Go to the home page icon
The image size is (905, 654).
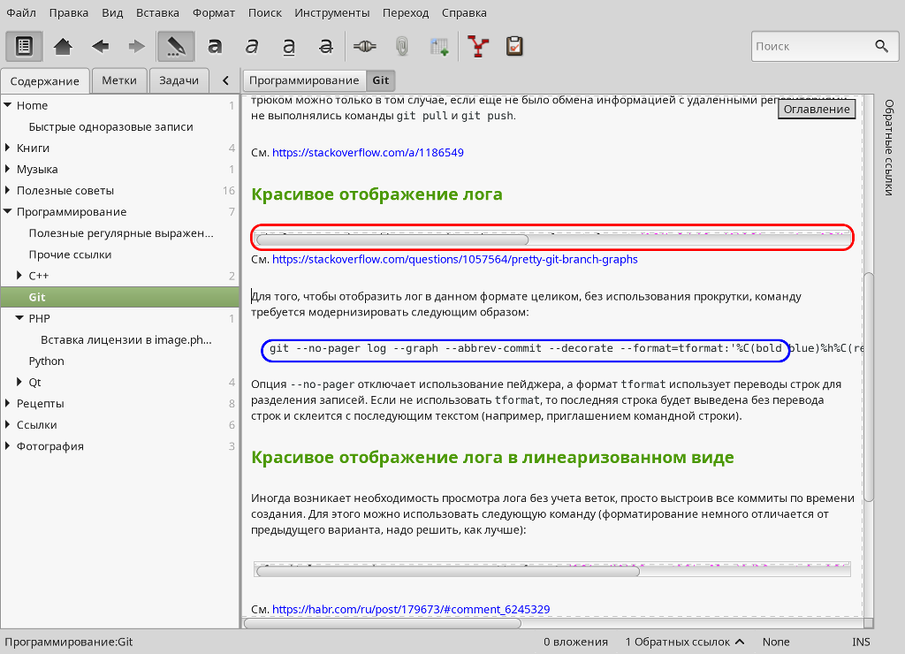click(63, 46)
